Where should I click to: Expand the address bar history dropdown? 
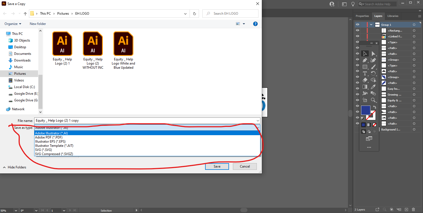[x=185, y=14]
